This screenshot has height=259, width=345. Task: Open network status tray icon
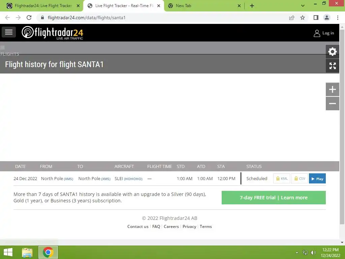tap(305, 253)
